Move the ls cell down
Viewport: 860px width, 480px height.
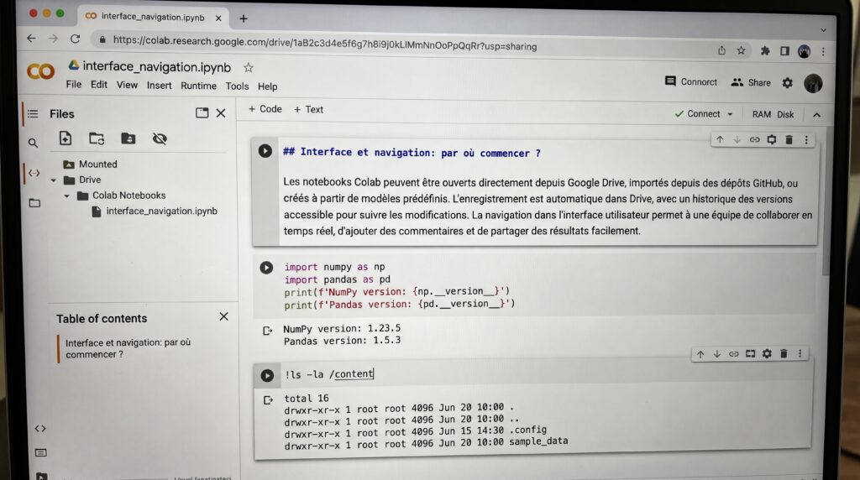point(717,354)
